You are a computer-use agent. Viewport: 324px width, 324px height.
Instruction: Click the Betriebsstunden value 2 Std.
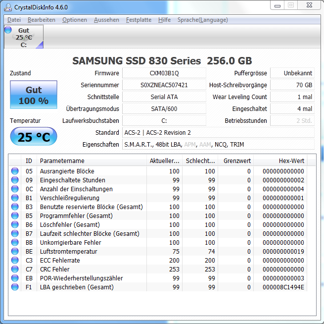[292, 120]
